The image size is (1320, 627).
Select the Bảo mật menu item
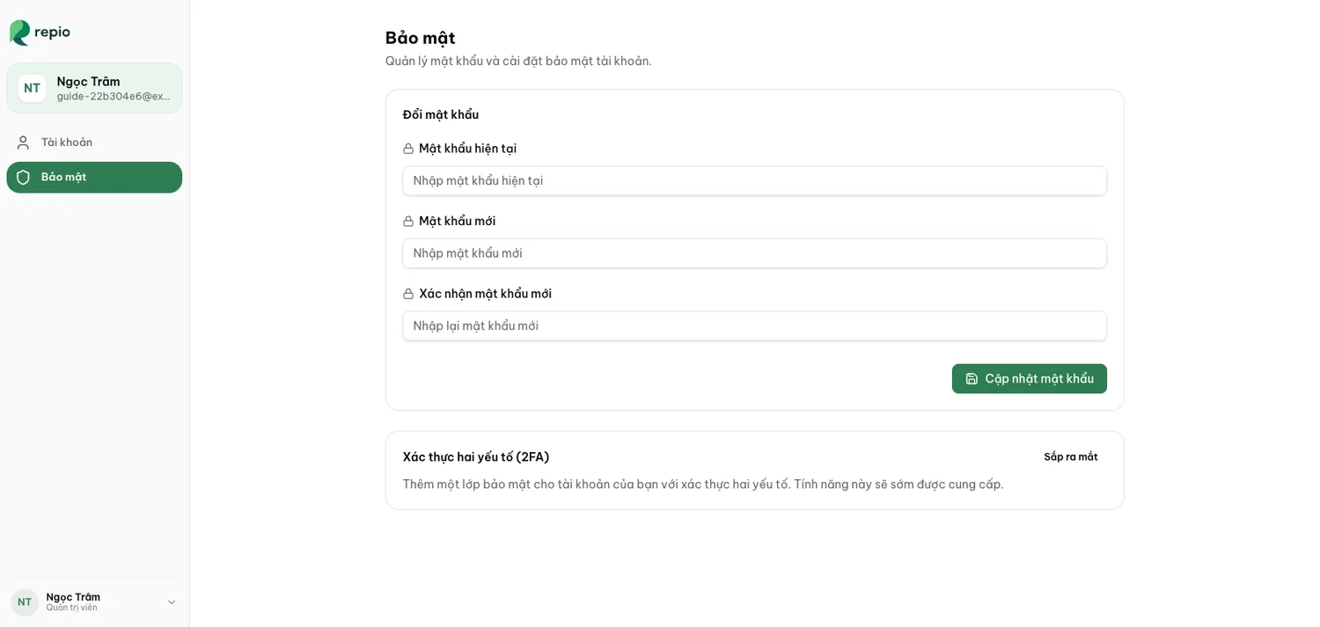(94, 178)
